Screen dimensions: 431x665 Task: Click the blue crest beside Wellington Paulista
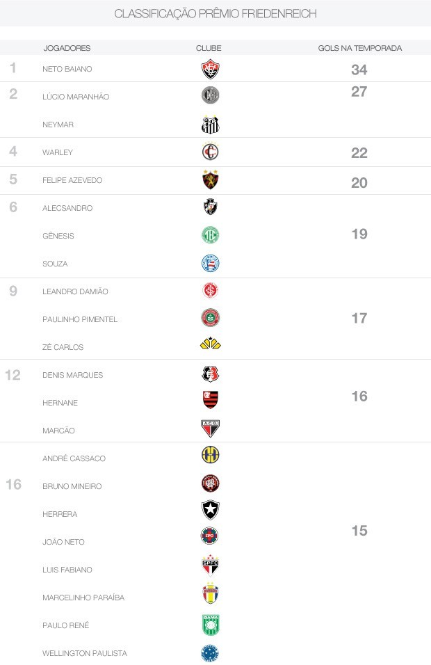click(x=210, y=653)
